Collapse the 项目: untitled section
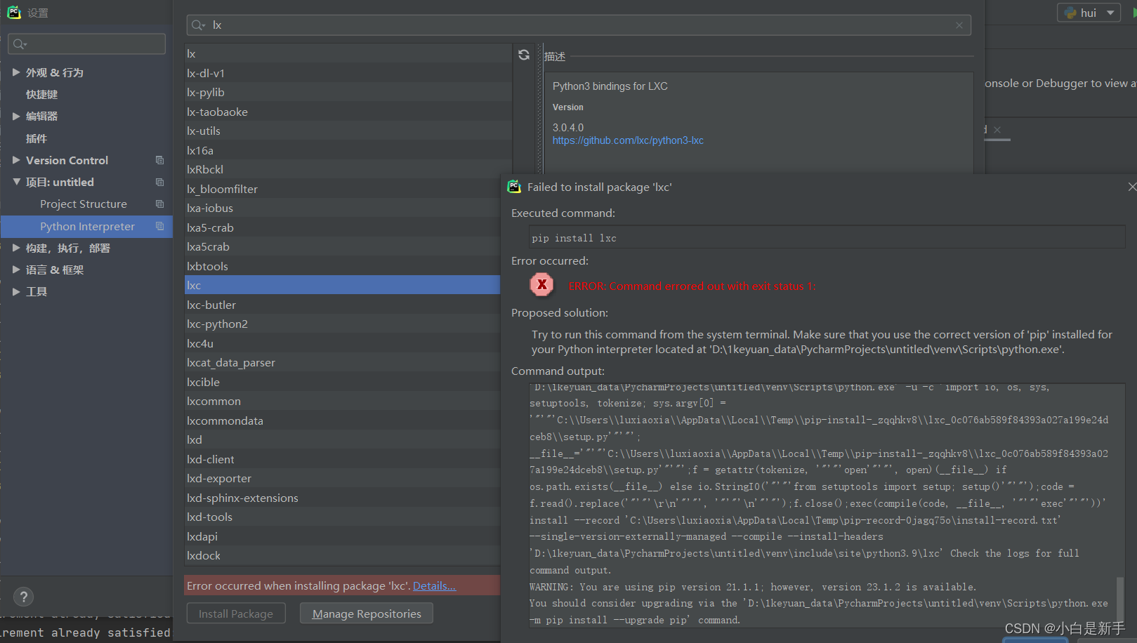The height and width of the screenshot is (643, 1137). (x=17, y=182)
